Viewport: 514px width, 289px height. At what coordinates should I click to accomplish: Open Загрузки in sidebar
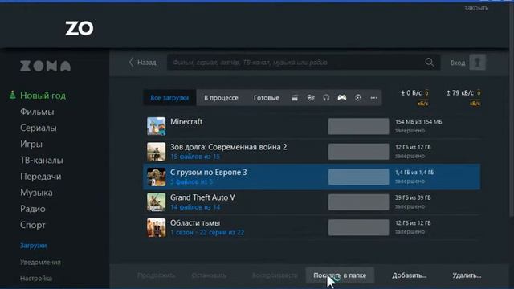[x=34, y=246]
